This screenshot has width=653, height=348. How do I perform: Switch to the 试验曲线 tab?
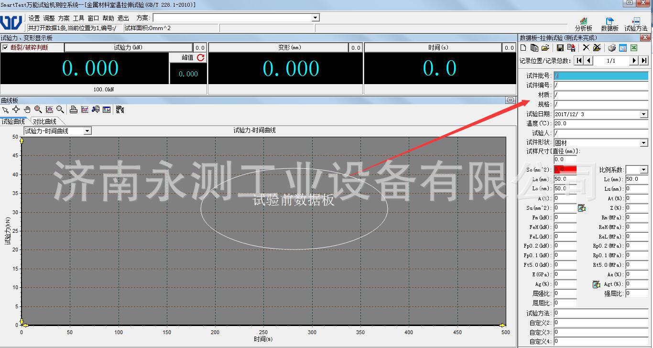point(13,121)
